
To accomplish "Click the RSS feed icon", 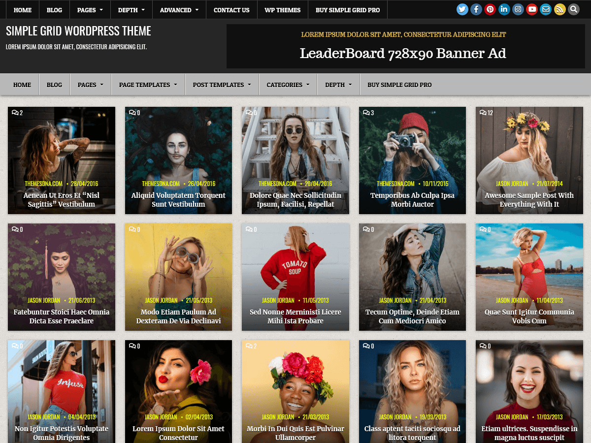I will click(559, 9).
